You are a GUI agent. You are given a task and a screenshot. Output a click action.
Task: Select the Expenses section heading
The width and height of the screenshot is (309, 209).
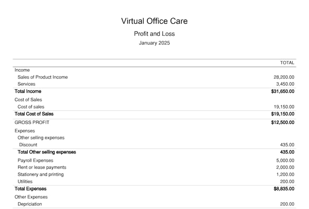tap(25, 131)
